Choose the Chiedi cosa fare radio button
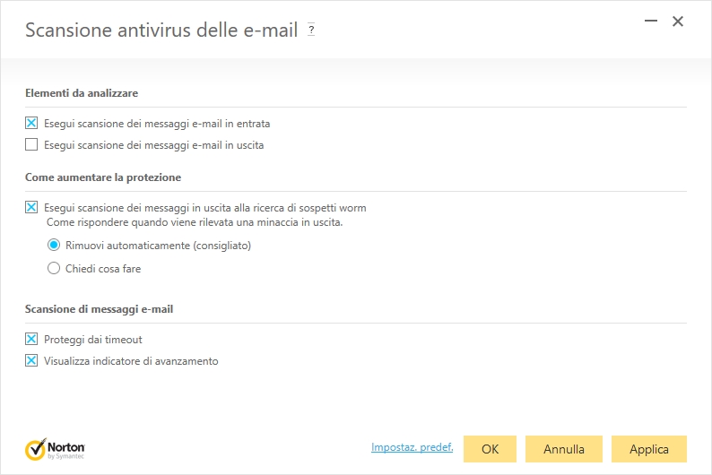 [x=54, y=268]
